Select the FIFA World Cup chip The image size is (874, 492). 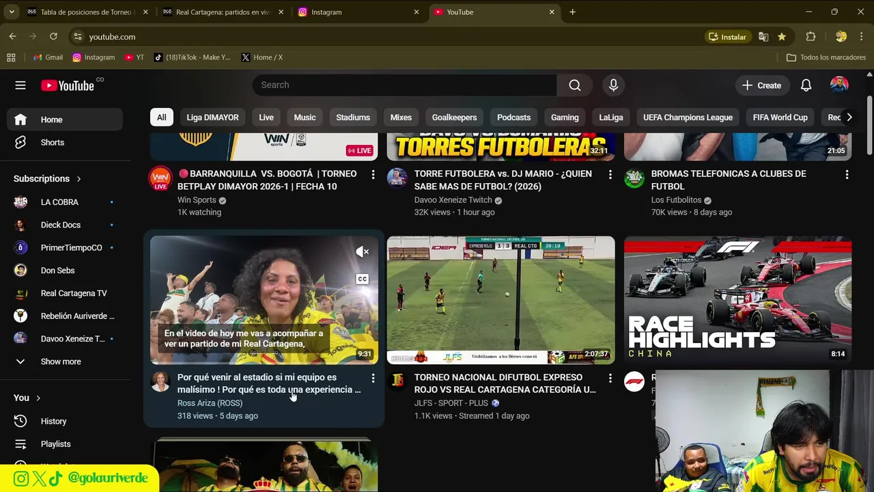point(780,118)
